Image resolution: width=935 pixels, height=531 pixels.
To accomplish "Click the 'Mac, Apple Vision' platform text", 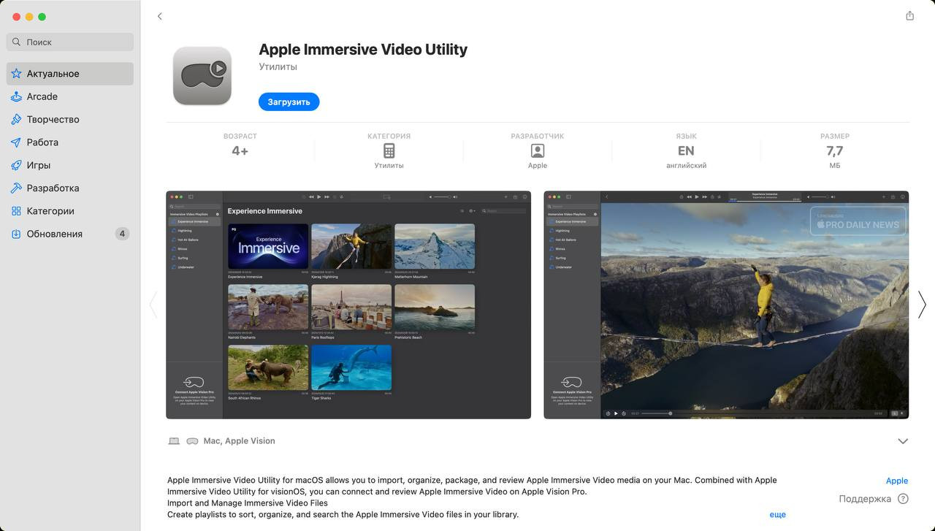I will [x=240, y=441].
